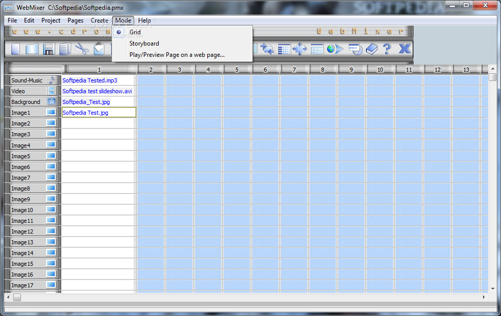Click the column 8 page header
The image size is (501, 316).
[323, 70]
